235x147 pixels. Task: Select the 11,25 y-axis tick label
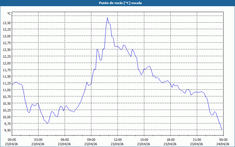tap(7, 83)
